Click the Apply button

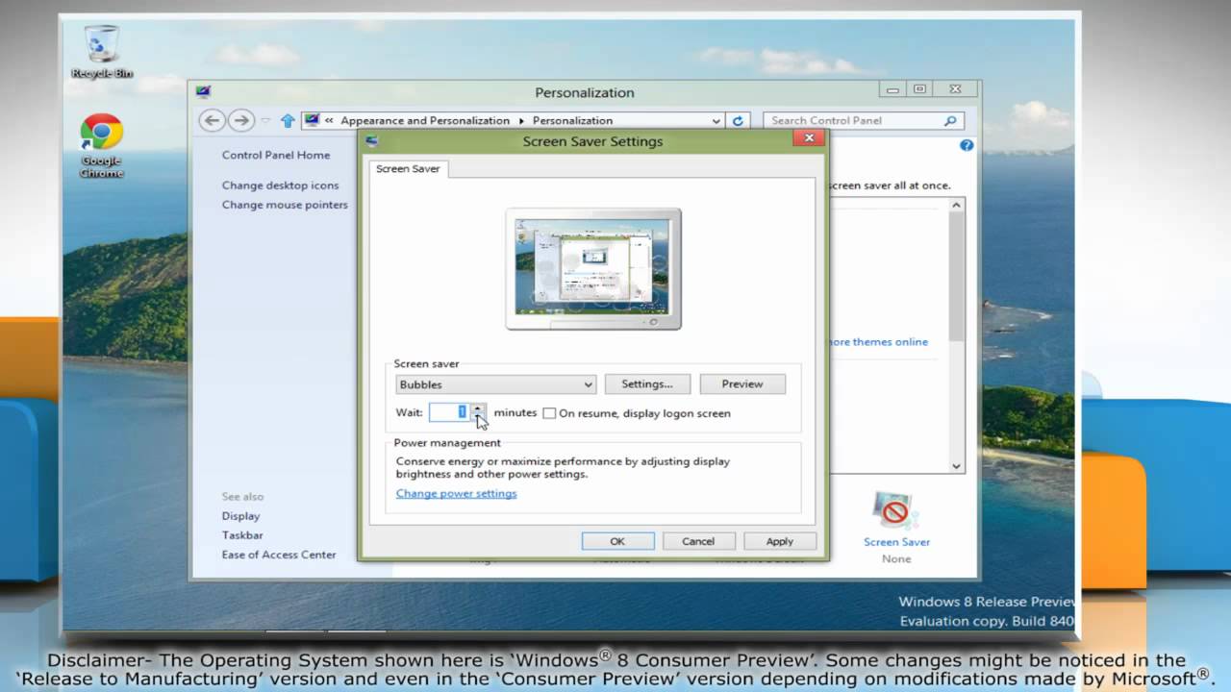780,541
